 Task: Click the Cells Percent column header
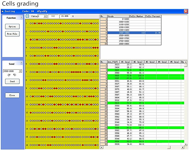pyautogui.click(x=153, y=16)
